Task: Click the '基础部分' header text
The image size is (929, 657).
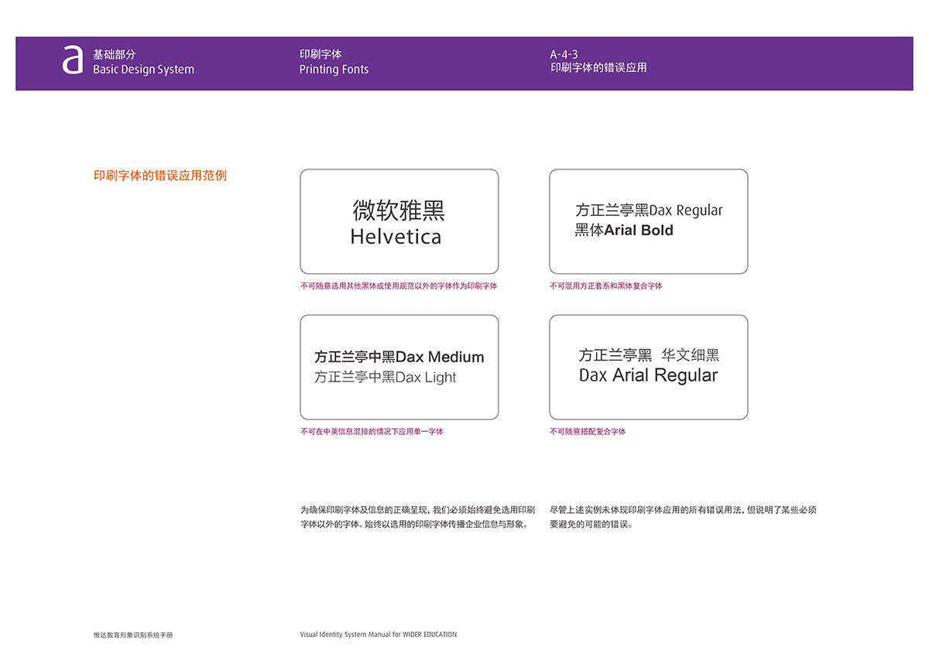Action: [x=114, y=55]
